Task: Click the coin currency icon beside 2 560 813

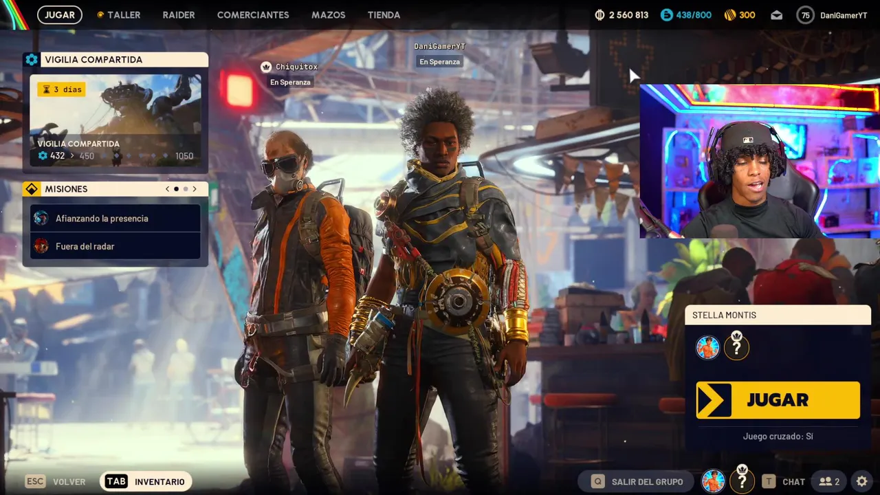Action: [599, 14]
